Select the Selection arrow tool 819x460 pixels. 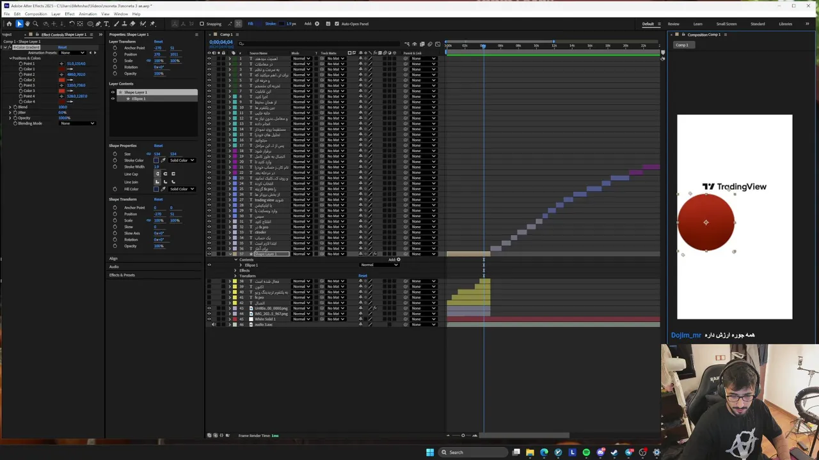click(x=19, y=24)
